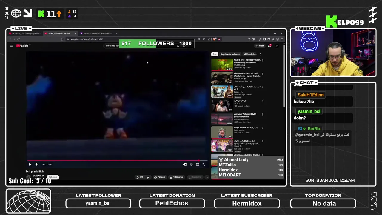Viewport: 382px width, 215px height.
Task: Open a new browser tab with plus
Action: [x=116, y=33]
